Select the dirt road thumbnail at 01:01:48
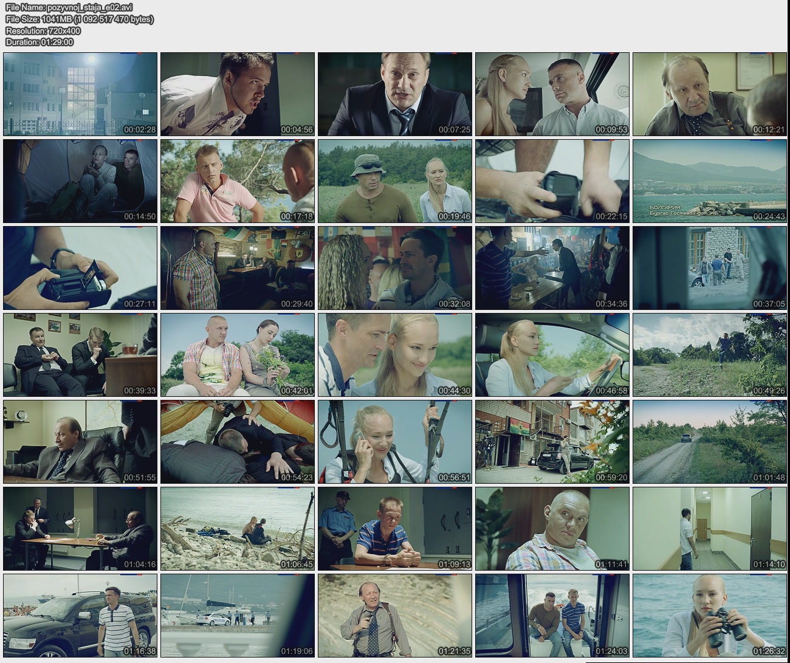Screen dimensions: 790x663 click(x=709, y=442)
